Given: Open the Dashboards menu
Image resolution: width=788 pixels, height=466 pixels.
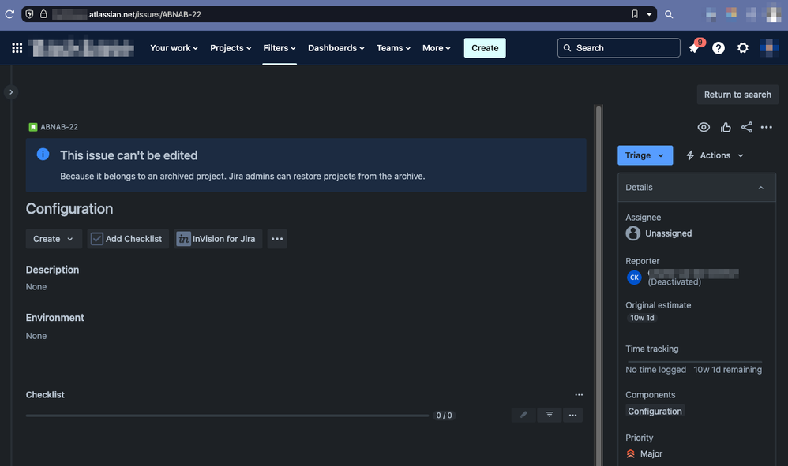Looking at the screenshot, I should coord(336,47).
